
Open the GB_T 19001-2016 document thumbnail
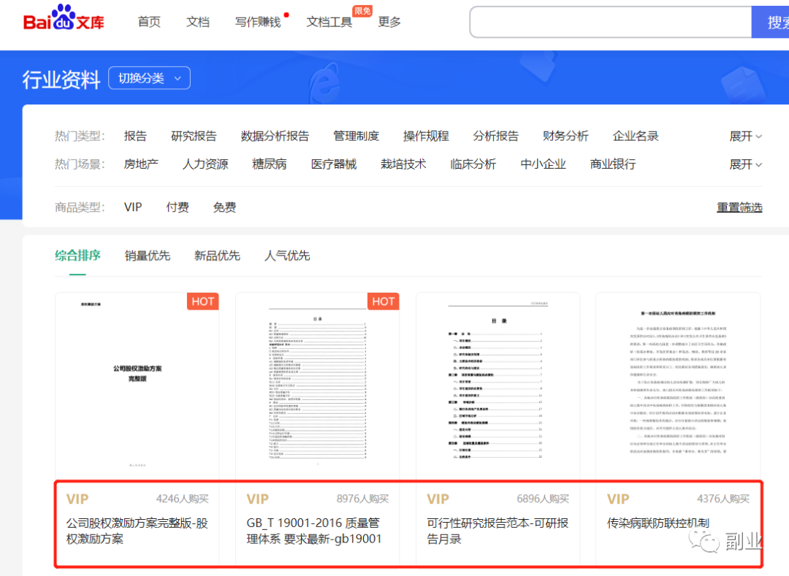318,385
